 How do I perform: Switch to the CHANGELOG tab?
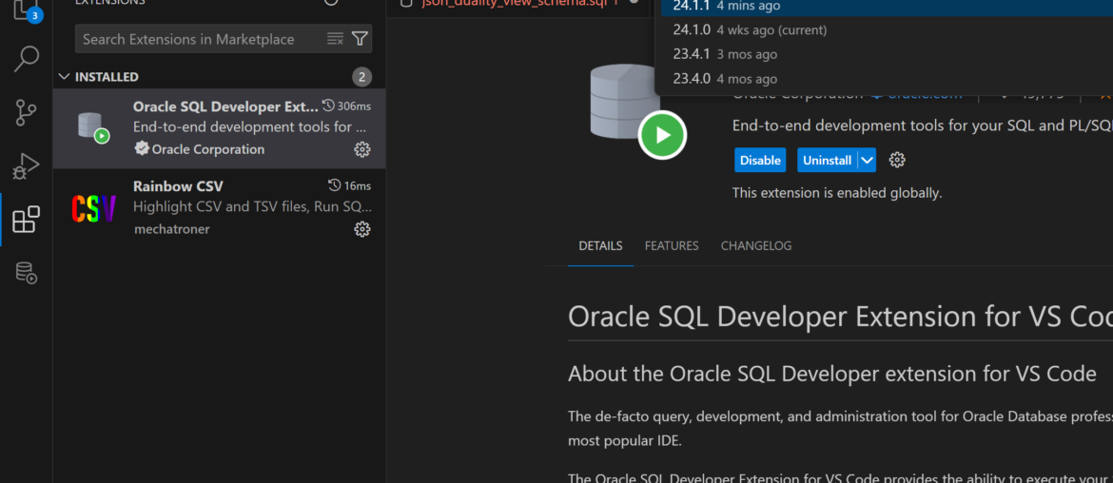coord(756,246)
